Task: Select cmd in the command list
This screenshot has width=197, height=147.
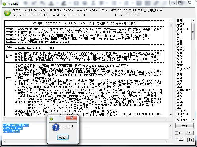Action: click(x=179, y=71)
